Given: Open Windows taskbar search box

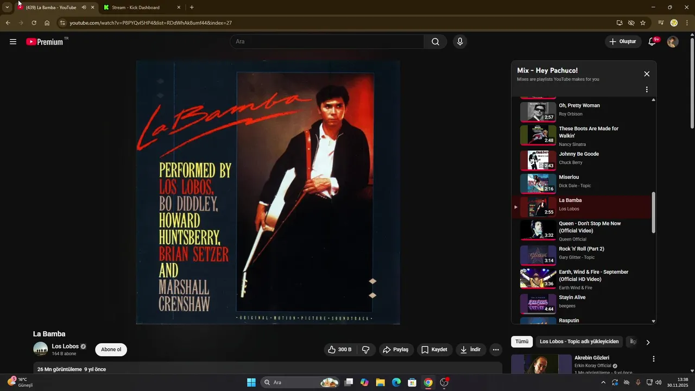Looking at the screenshot, I should [x=300, y=382].
